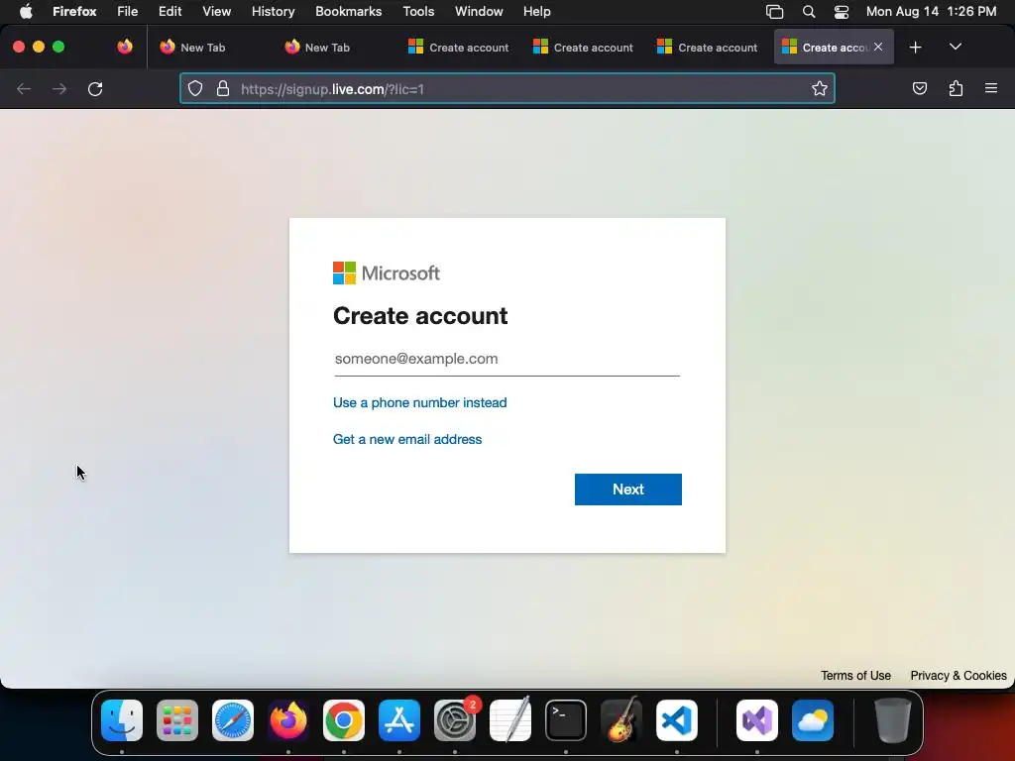Open the Window menu
This screenshot has height=761, width=1015.
click(479, 12)
